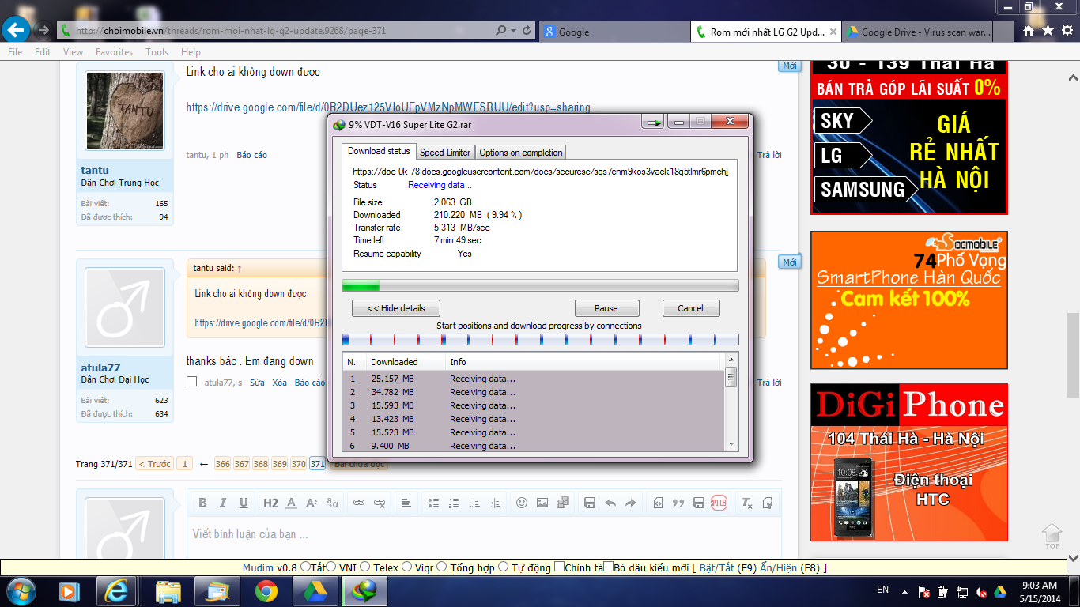Switch to the Speed Limiter tab
The width and height of the screenshot is (1080, 607).
point(444,152)
